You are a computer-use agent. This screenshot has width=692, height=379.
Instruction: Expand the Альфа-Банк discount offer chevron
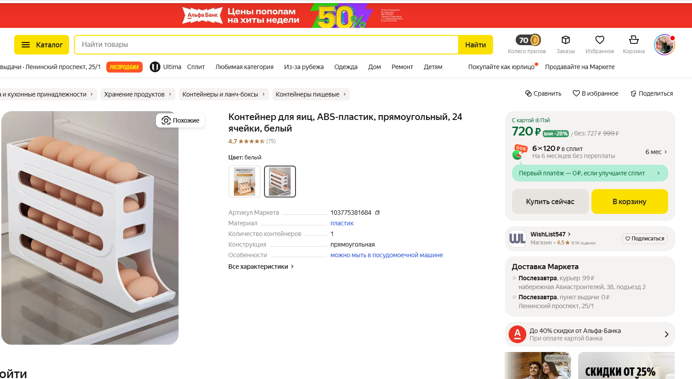tap(666, 334)
